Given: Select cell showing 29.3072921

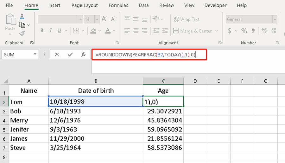Looking at the screenshot, I should click(x=163, y=111).
